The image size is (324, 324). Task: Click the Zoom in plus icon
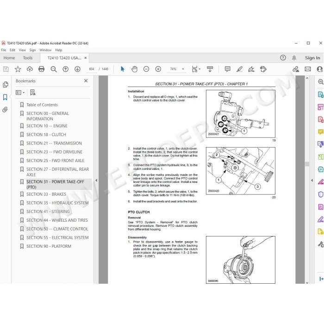pyautogui.click(x=158, y=69)
